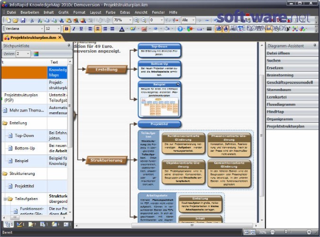Toggle centered text alignment
Image resolution: width=320 pixels, height=237 pixels.
[x=98, y=29]
